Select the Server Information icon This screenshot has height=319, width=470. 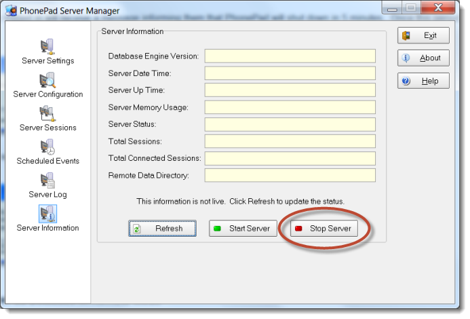coord(47,214)
